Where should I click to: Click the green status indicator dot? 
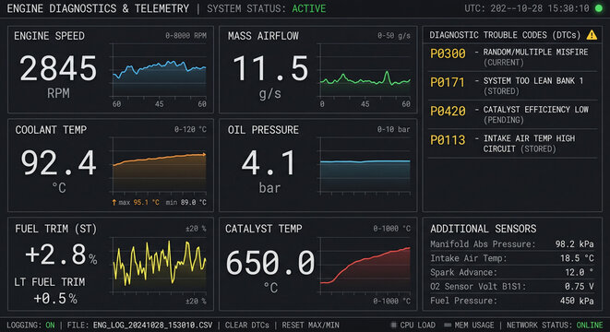[x=599, y=8]
